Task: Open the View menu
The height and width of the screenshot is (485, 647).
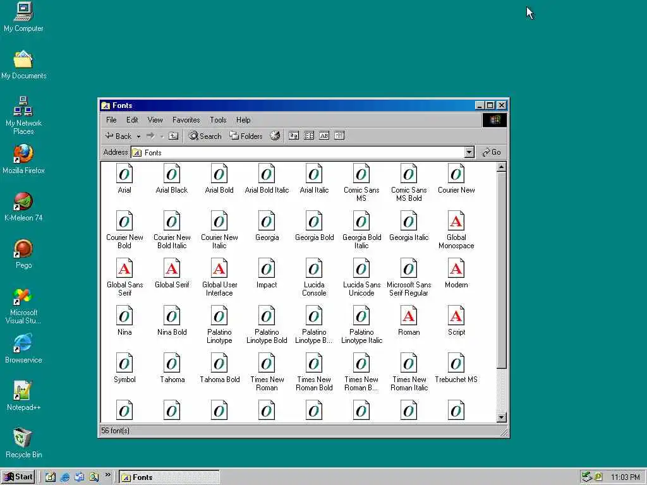Action: (x=155, y=120)
